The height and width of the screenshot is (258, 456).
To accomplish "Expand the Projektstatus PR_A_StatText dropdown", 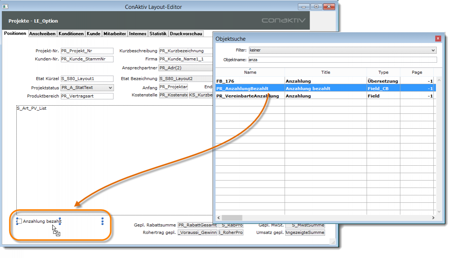I will pos(110,88).
